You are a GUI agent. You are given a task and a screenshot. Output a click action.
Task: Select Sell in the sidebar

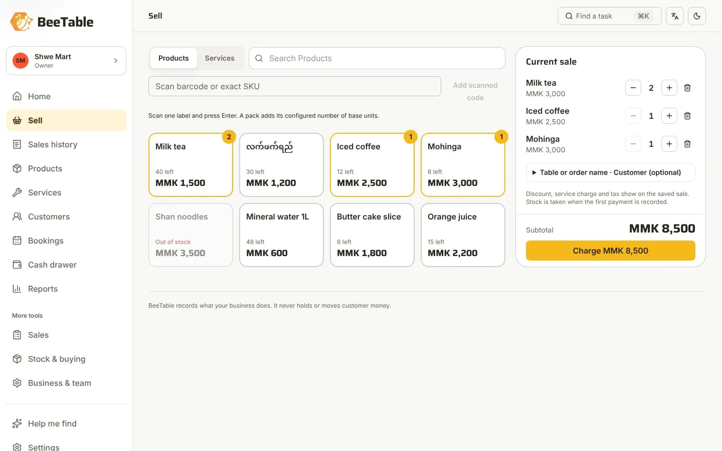coord(66,120)
